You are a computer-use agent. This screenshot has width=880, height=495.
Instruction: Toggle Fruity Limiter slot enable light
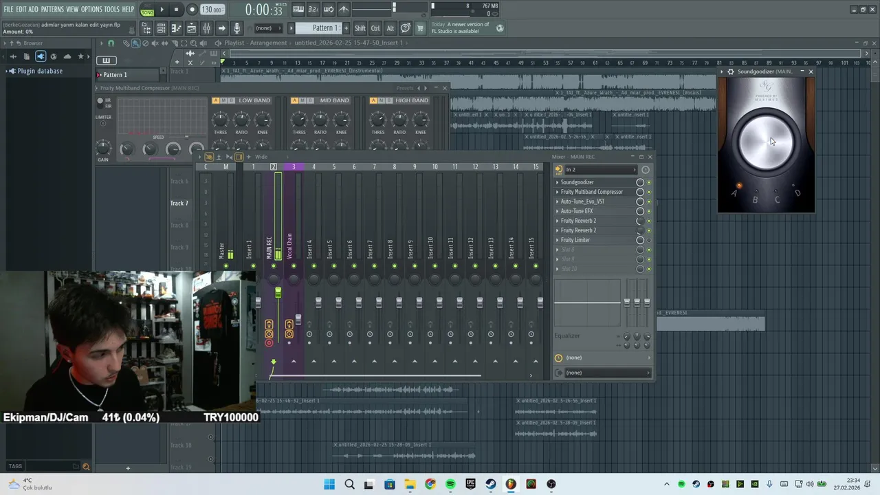(649, 240)
